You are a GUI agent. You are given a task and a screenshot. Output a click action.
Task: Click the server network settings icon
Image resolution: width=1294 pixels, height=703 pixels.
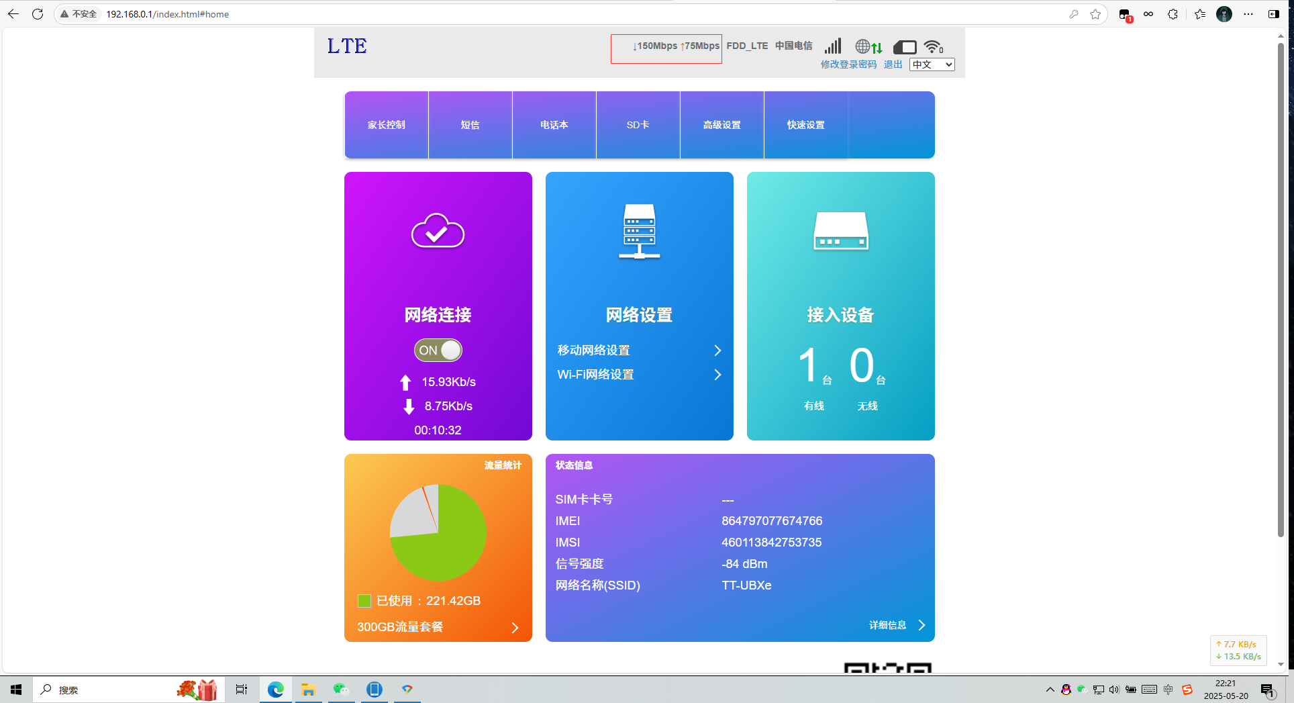[x=639, y=232]
